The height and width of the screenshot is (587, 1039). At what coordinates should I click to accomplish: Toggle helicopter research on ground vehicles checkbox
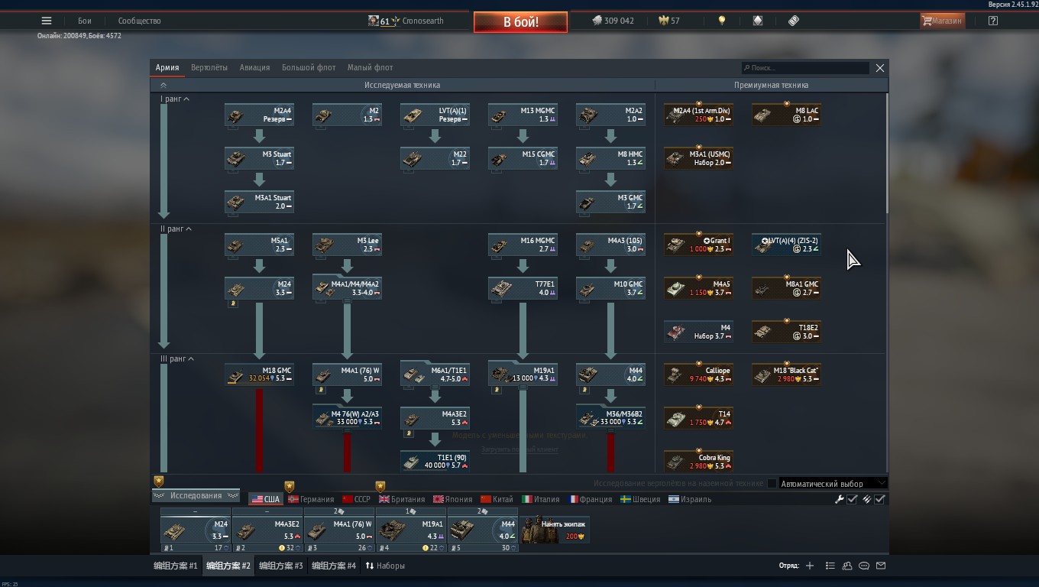pos(772,483)
